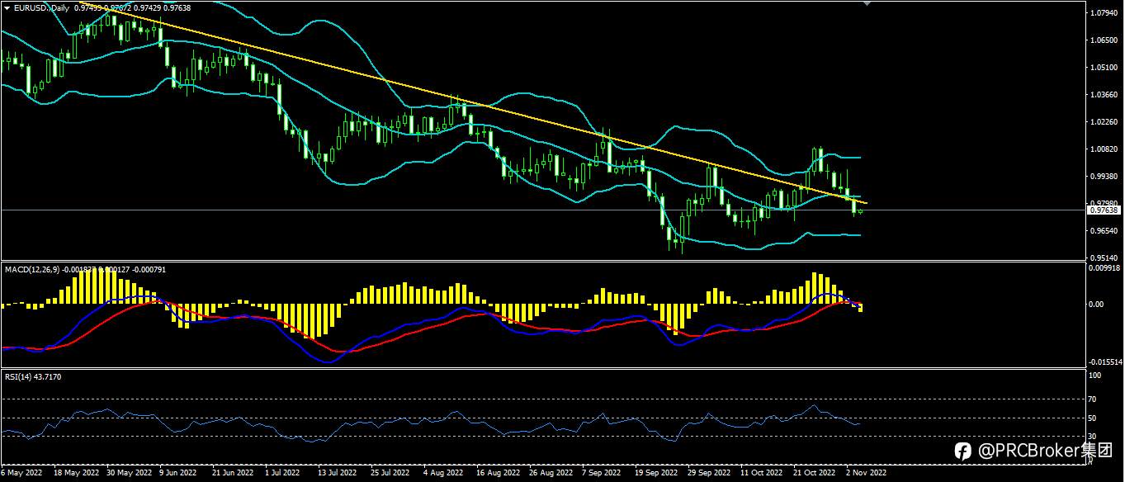Click the RSI scale level 100

pos(1095,376)
